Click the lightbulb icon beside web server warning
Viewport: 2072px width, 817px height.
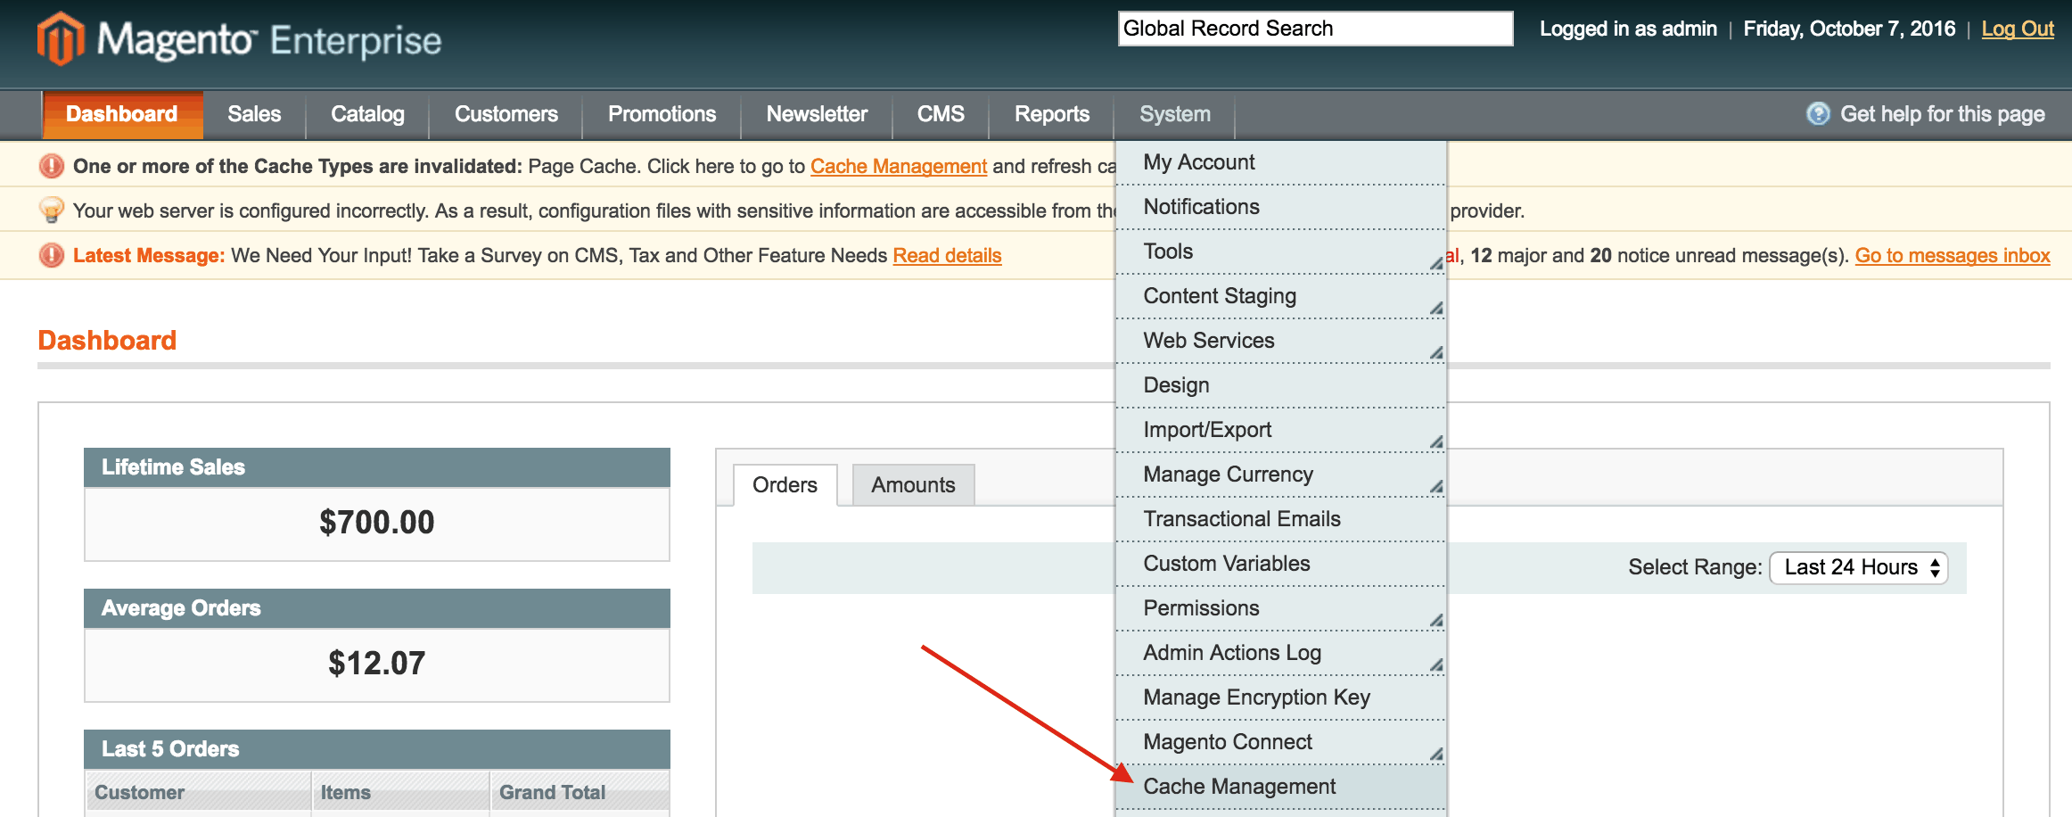[51, 208]
